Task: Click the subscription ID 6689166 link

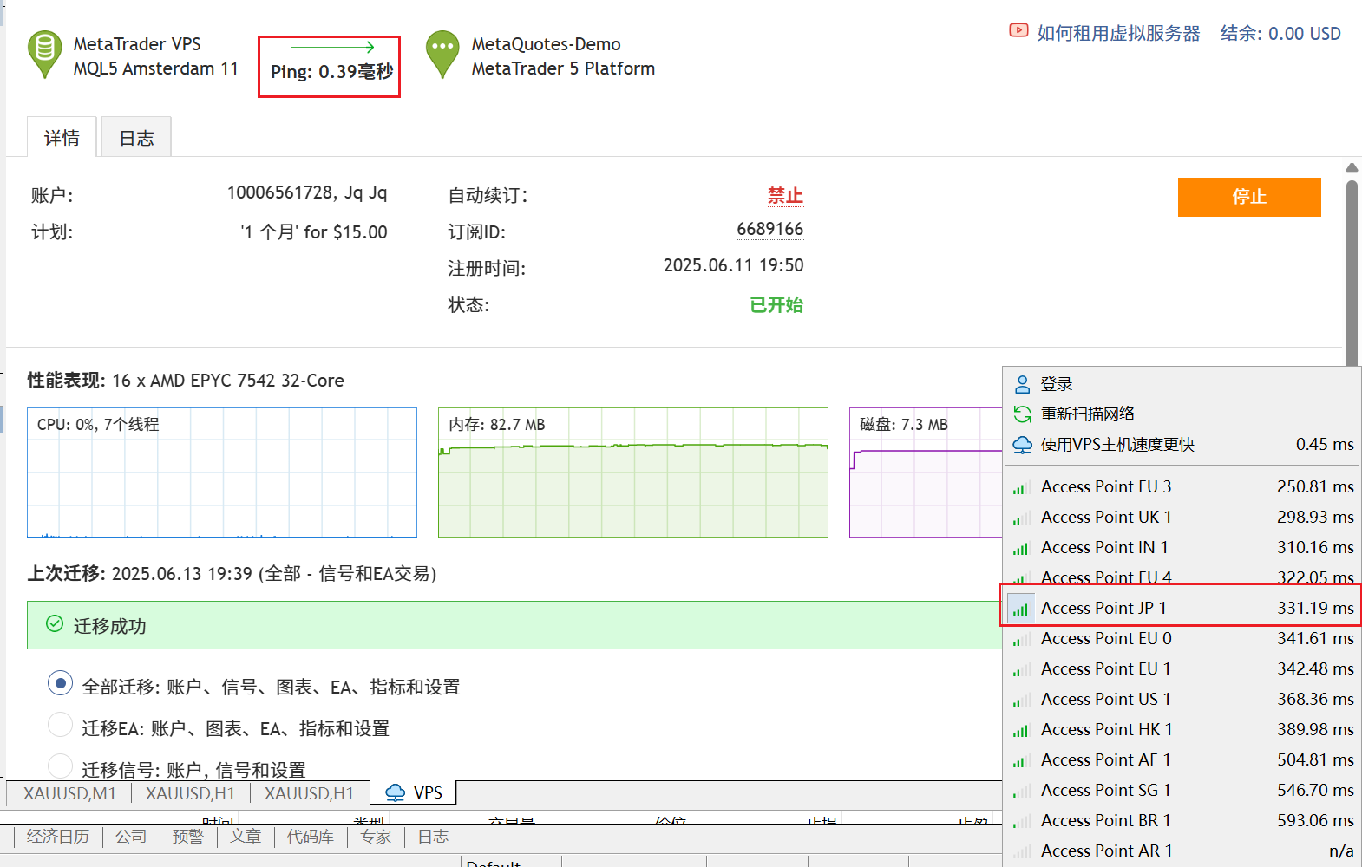Action: tap(769, 229)
